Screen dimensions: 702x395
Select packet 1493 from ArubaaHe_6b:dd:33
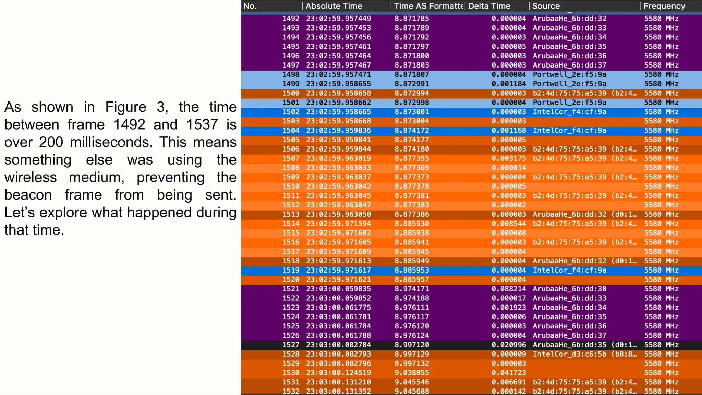tap(472, 28)
